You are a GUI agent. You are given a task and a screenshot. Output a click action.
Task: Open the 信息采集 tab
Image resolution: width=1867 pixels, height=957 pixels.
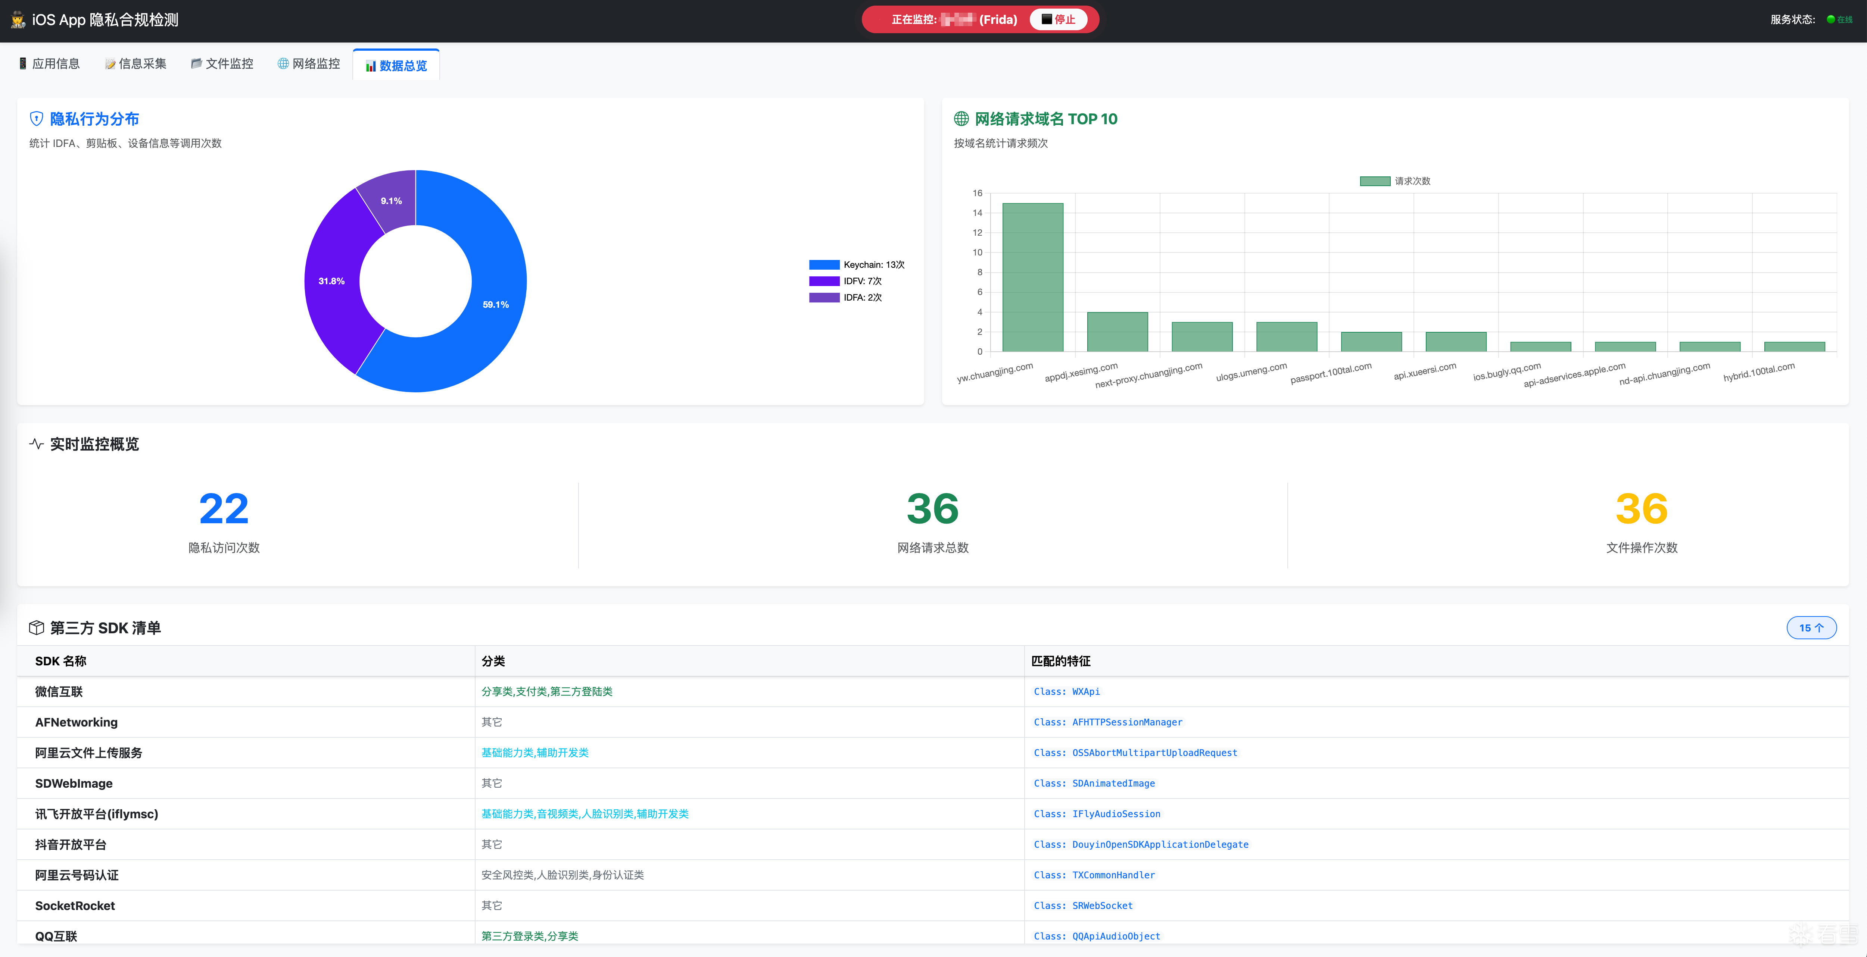135,64
